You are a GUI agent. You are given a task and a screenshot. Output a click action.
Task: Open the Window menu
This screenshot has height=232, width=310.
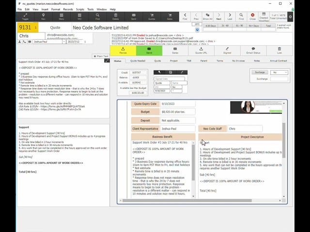(x=102, y=9)
